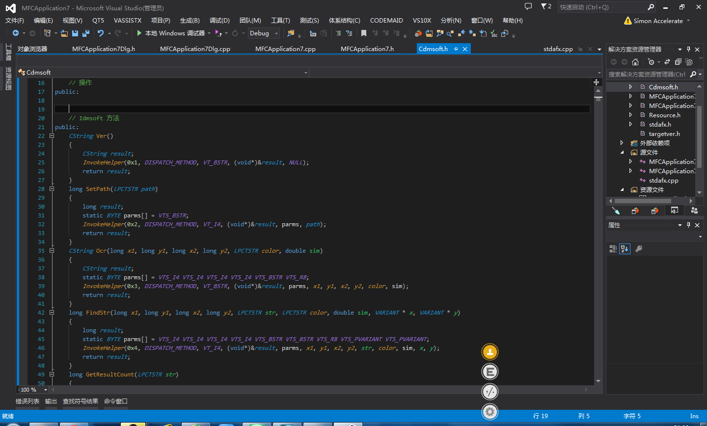Click the Show All Files icon
Image resolution: width=707 pixels, height=426 pixels.
[689, 62]
